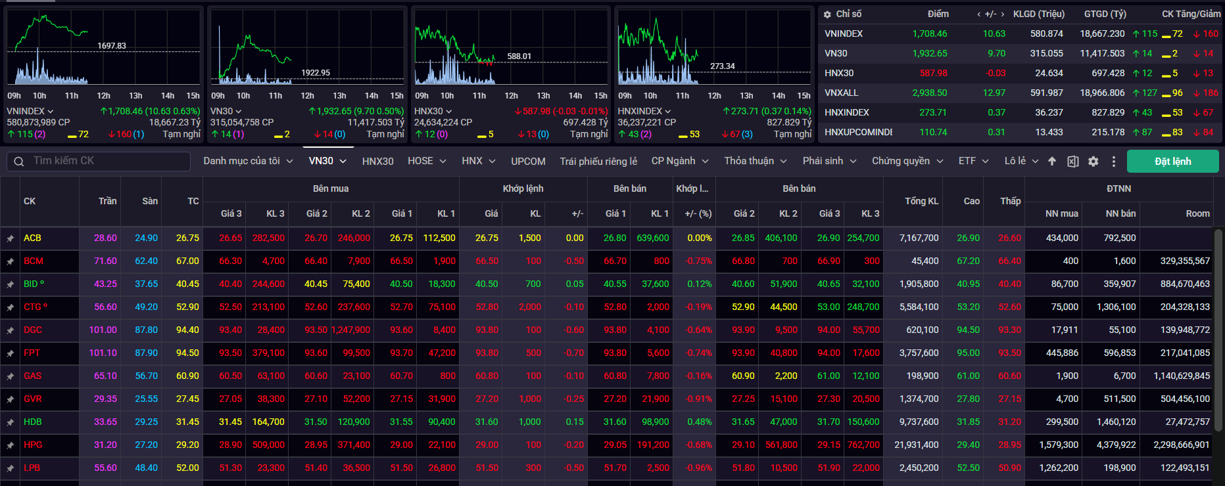Focus the Tìm kiếm CK search field

(x=105, y=161)
